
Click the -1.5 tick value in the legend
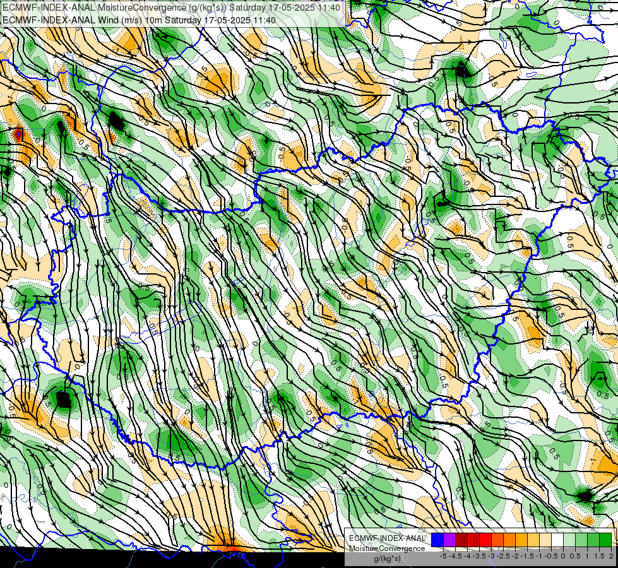click(527, 556)
